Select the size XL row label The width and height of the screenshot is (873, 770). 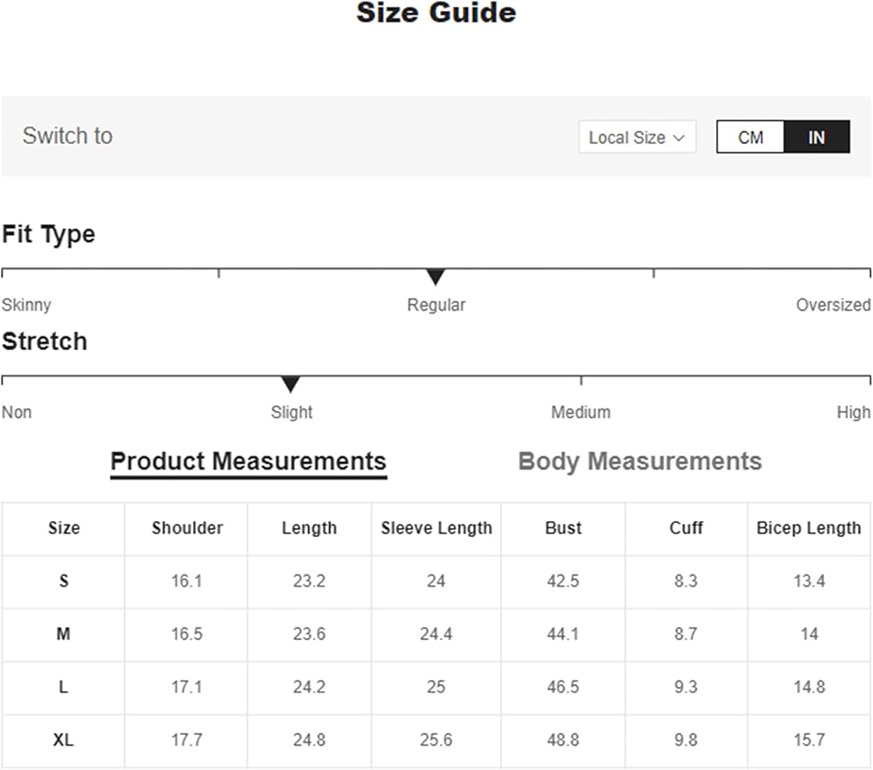(63, 740)
